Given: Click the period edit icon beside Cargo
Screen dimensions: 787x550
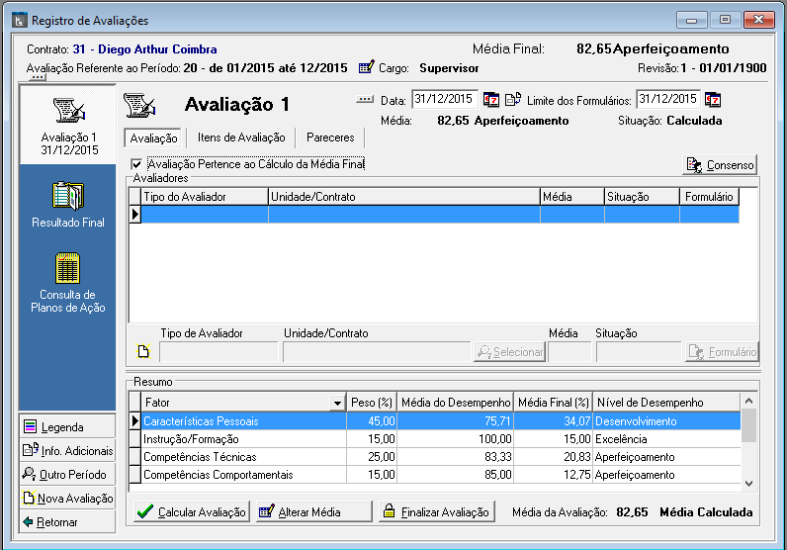Looking at the screenshot, I should pos(366,67).
